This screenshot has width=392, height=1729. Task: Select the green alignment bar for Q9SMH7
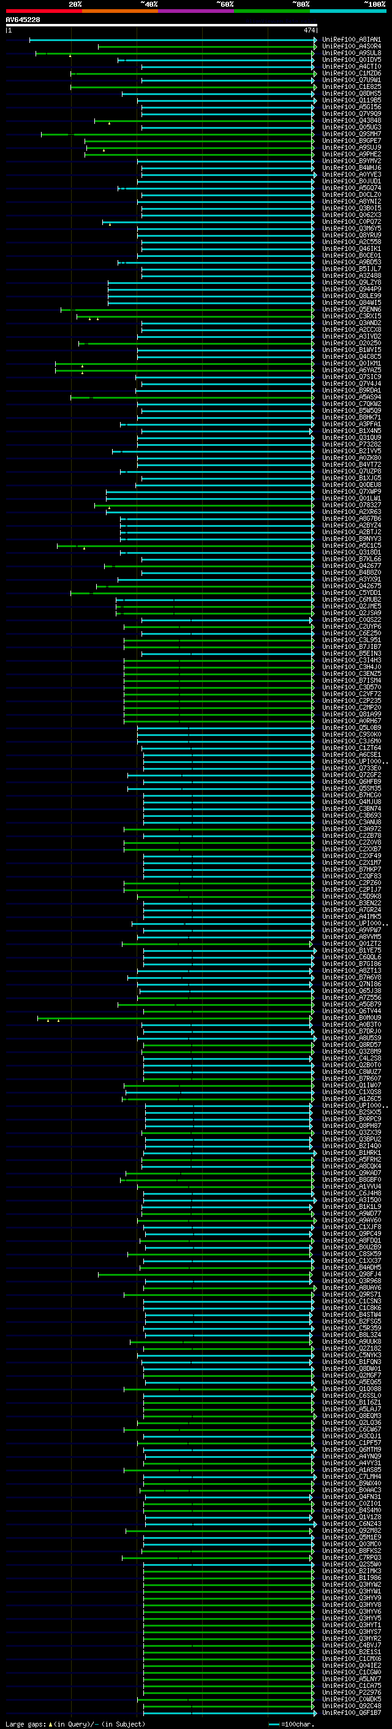pos(177,134)
